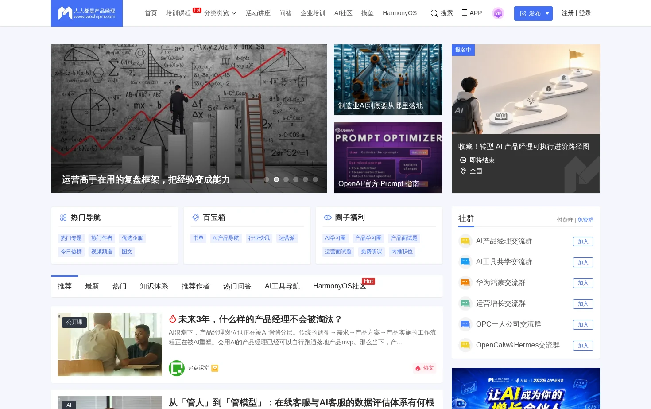Open 转型 AI 产品经理 roadmap card

pyautogui.click(x=526, y=119)
